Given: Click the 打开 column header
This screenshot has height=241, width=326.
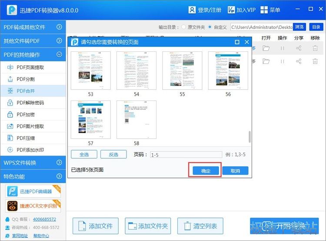Looking at the screenshot, I should [266, 38].
